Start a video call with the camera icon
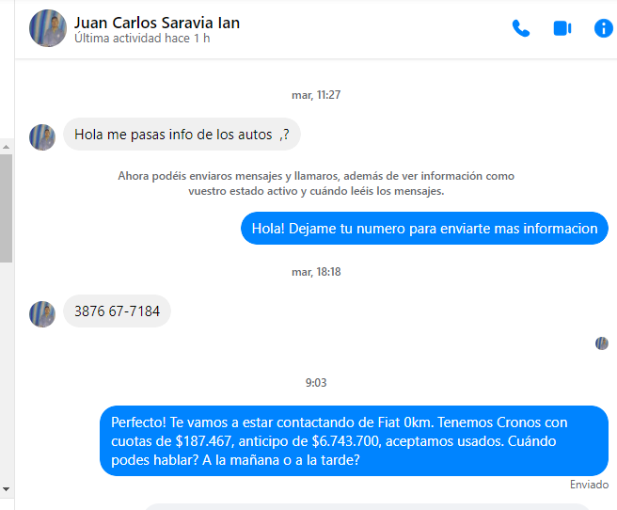This screenshot has width=617, height=510. [x=562, y=28]
